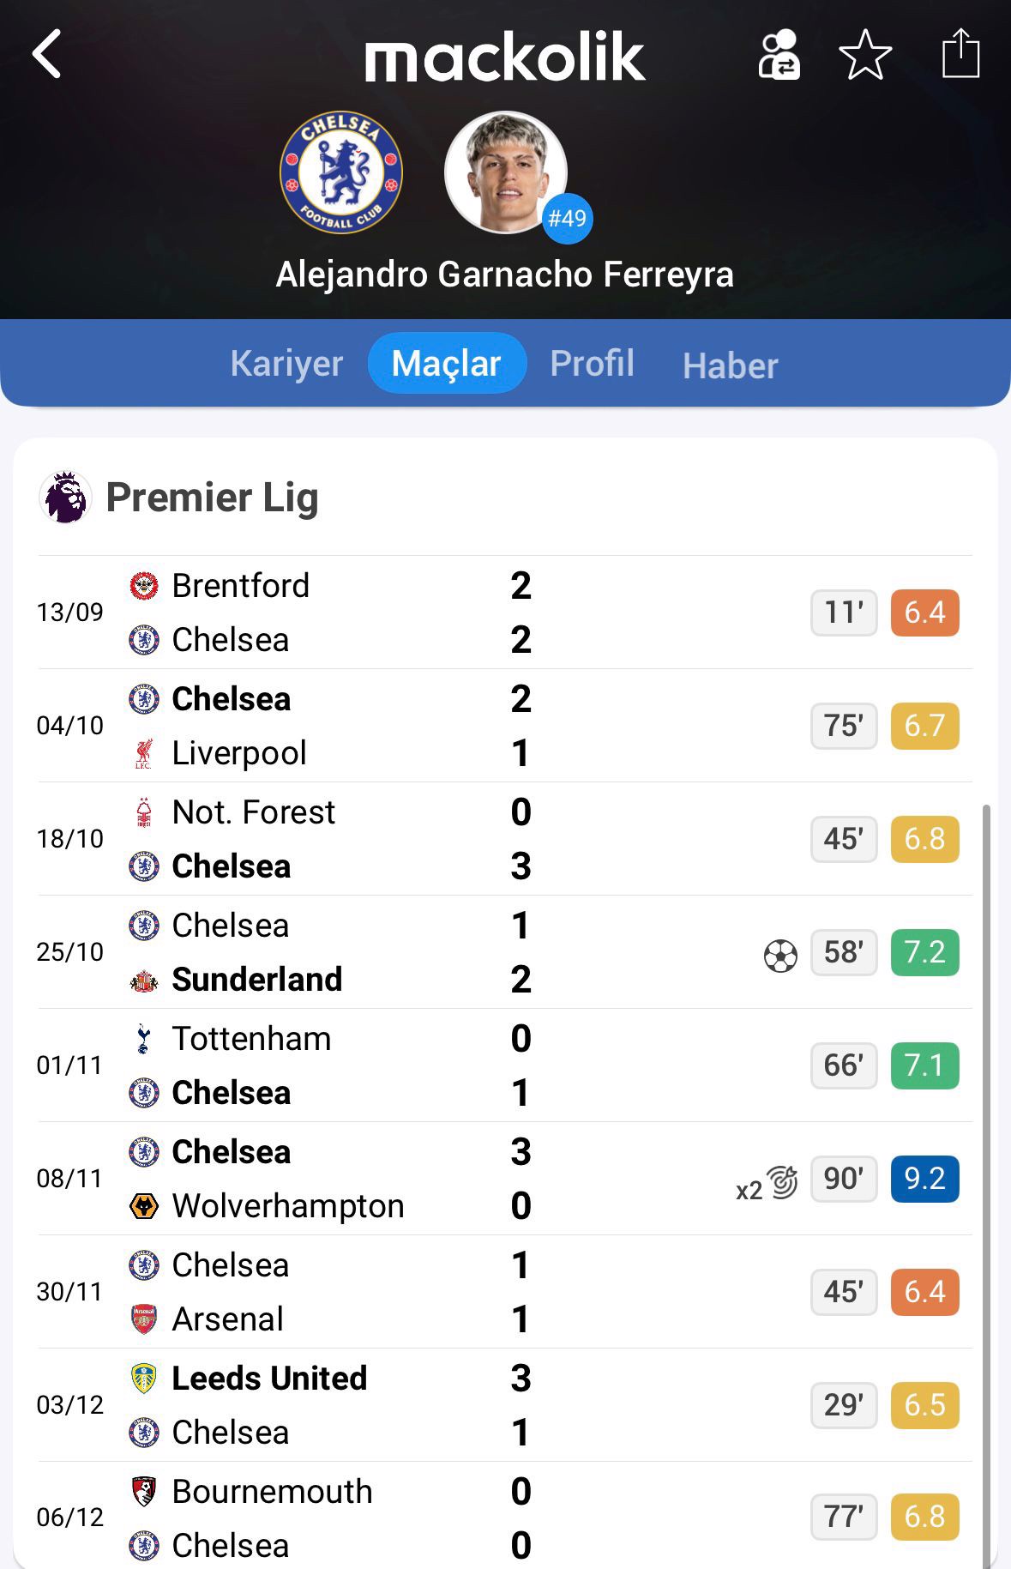
Task: Tap the blue 9.2 rating badge
Action: coord(924,1179)
